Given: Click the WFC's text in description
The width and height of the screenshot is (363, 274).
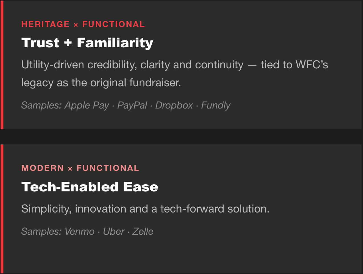Looking at the screenshot, I should [312, 65].
